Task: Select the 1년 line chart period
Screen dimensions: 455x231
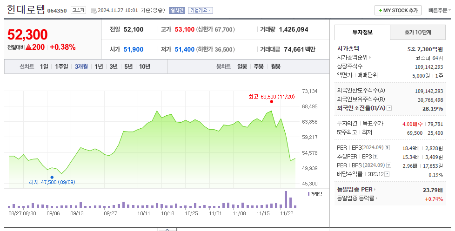Action: (x=99, y=66)
